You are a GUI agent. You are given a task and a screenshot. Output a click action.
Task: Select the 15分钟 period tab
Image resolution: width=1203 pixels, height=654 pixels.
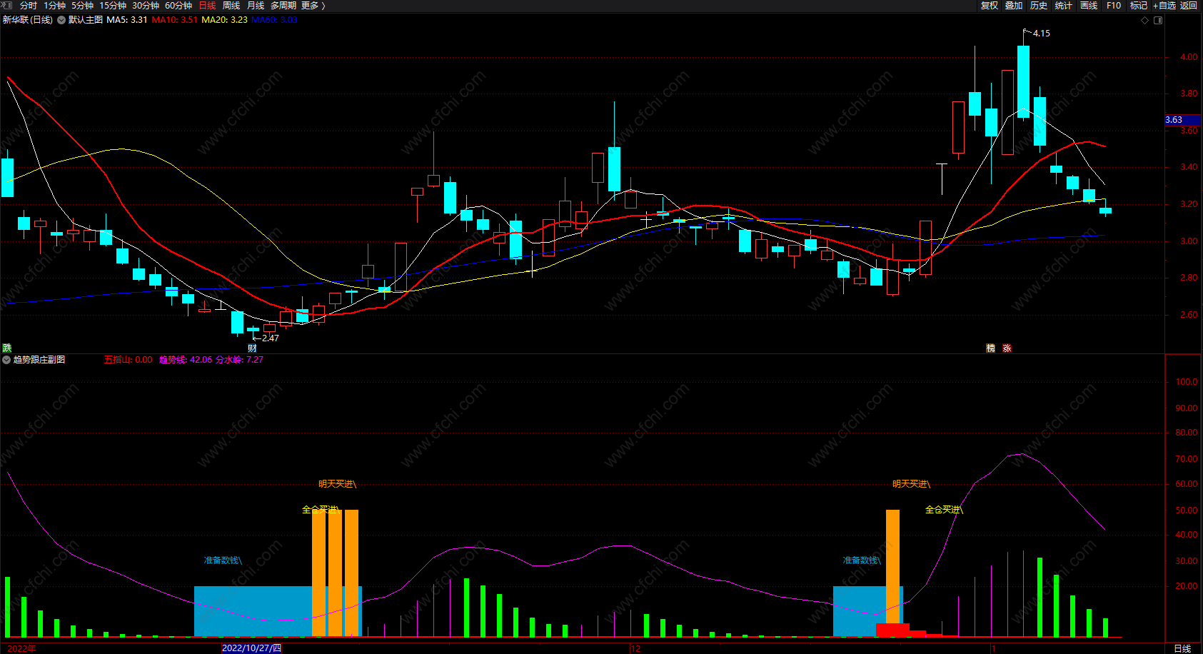point(113,6)
